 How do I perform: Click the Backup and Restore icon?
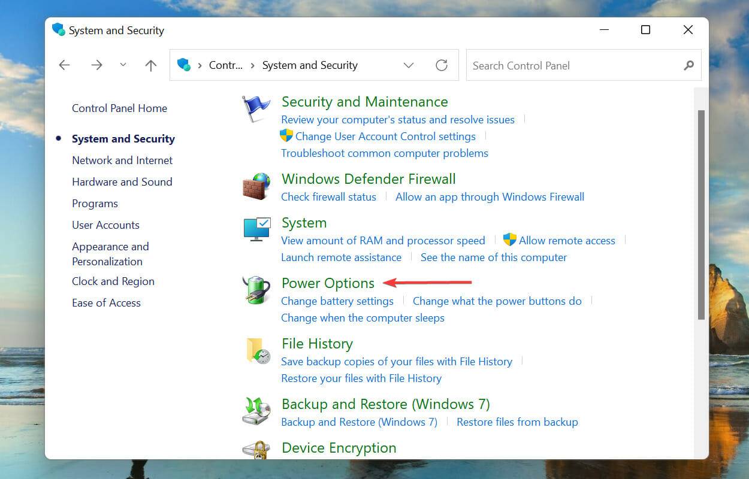coord(256,412)
